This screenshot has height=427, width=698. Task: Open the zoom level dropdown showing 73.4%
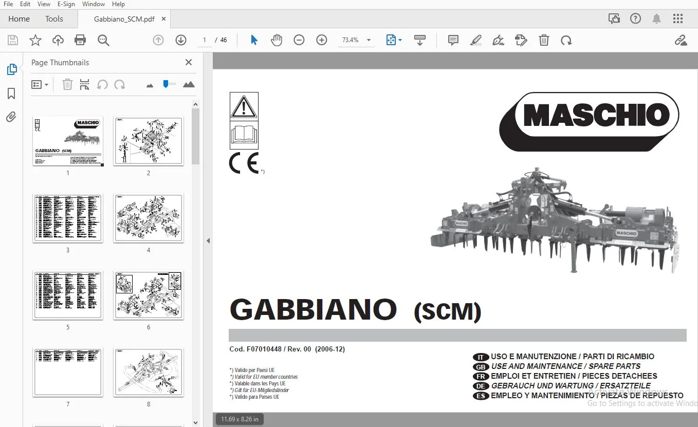[357, 40]
